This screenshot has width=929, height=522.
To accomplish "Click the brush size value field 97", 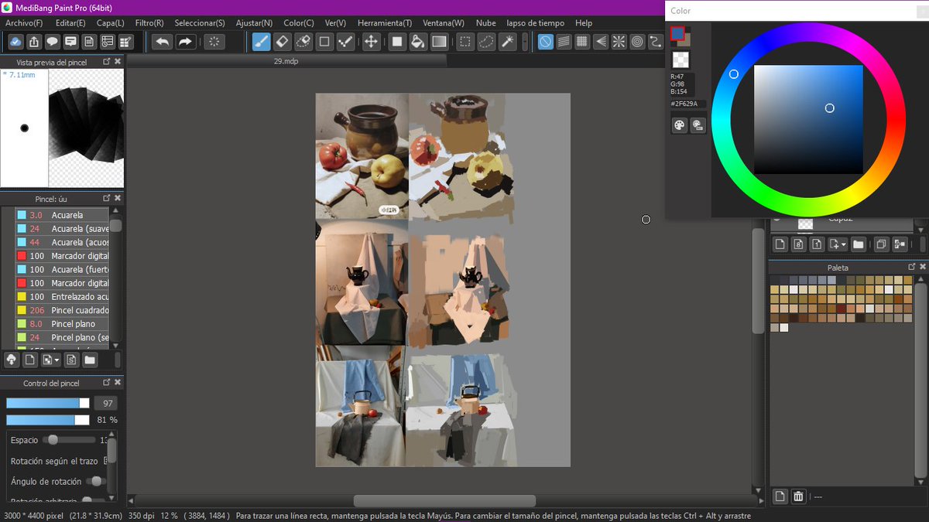I will click(x=106, y=403).
